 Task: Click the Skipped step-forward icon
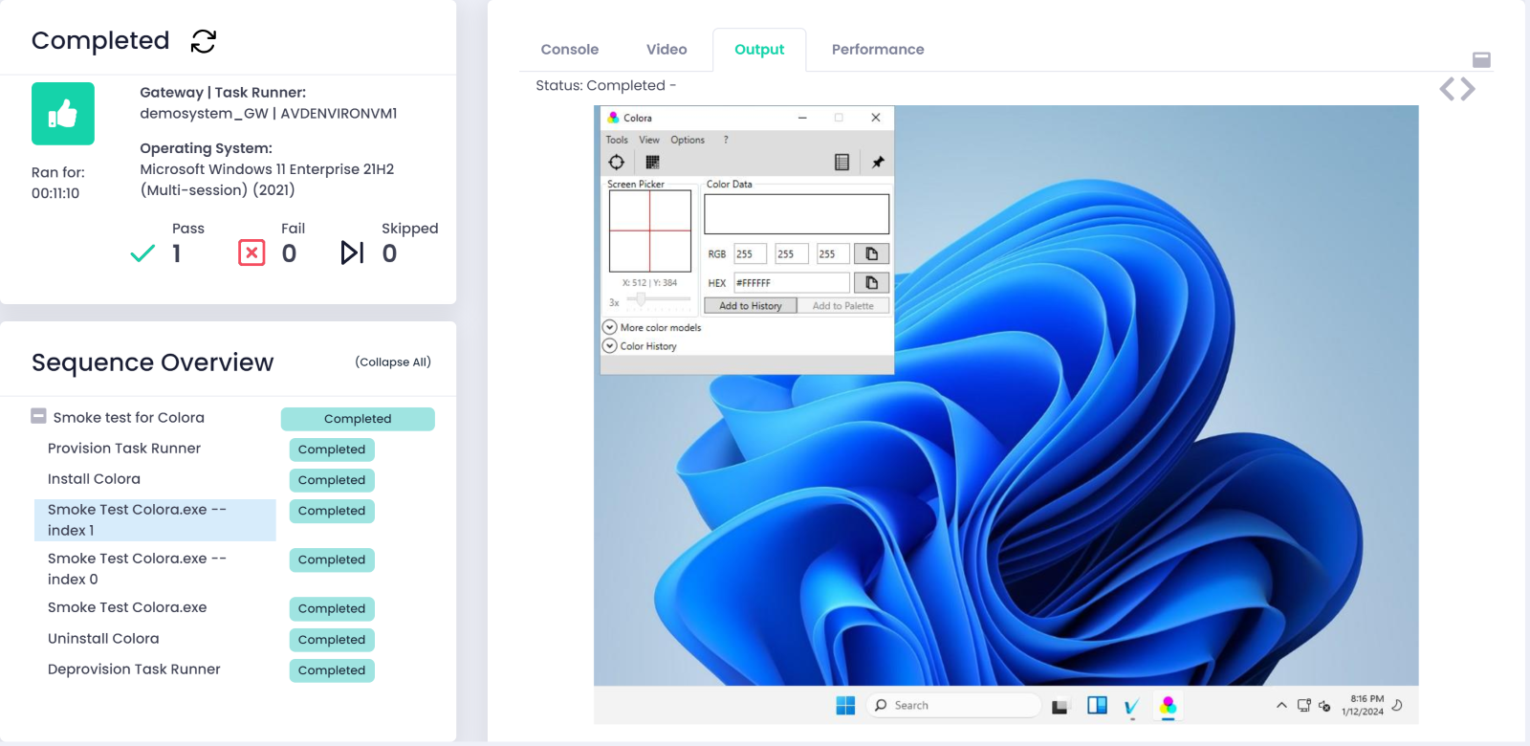[352, 252]
